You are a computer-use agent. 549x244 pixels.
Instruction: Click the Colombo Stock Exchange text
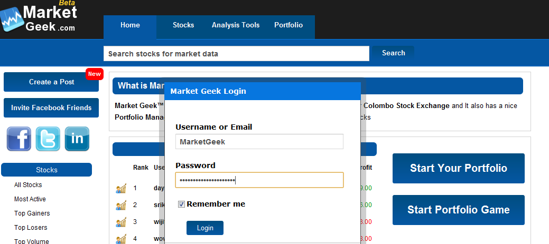[x=406, y=106]
